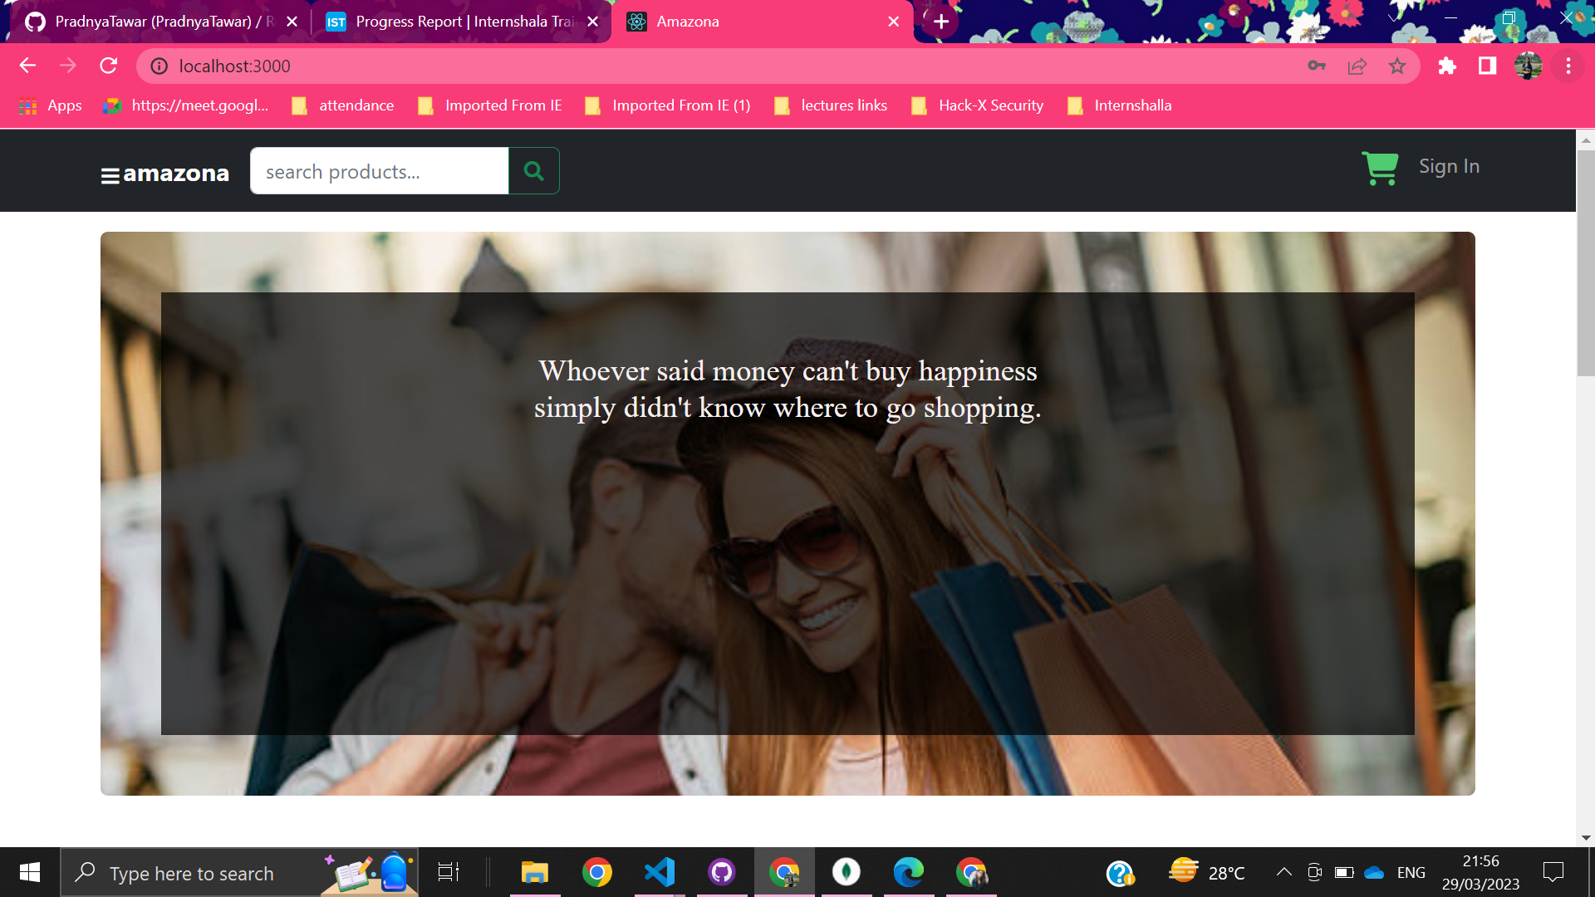1595x897 pixels.
Task: Toggle the Chrome side panel icon
Action: pyautogui.click(x=1487, y=66)
